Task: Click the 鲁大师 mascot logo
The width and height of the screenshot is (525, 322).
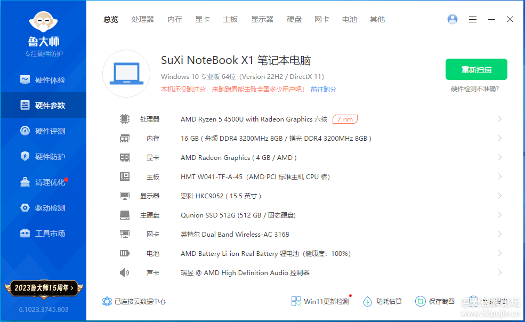Action: [x=44, y=22]
